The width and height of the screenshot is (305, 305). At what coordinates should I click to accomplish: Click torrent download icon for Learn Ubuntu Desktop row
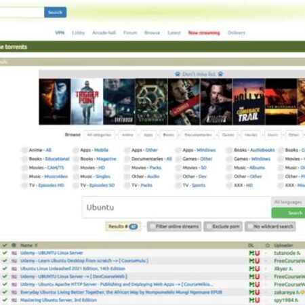(x=257, y=261)
